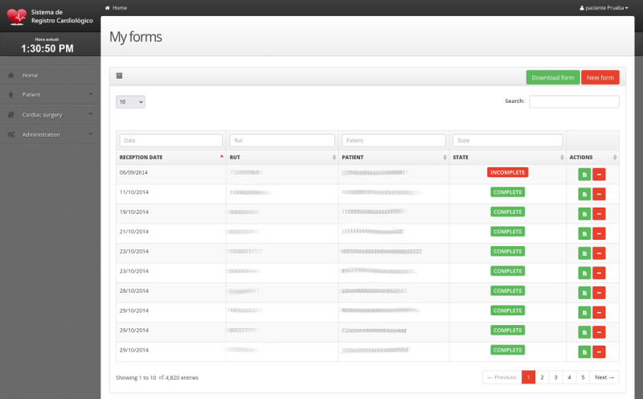Go to Home in sidebar
Screen dimensions: 643x399
[50, 75]
